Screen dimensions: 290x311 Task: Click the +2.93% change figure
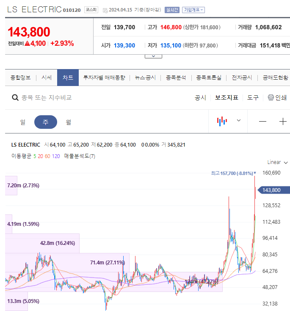click(x=62, y=43)
